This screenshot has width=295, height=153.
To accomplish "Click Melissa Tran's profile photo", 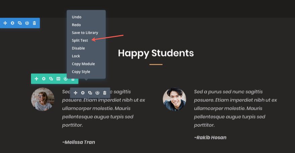I will pyautogui.click(x=43, y=99).
